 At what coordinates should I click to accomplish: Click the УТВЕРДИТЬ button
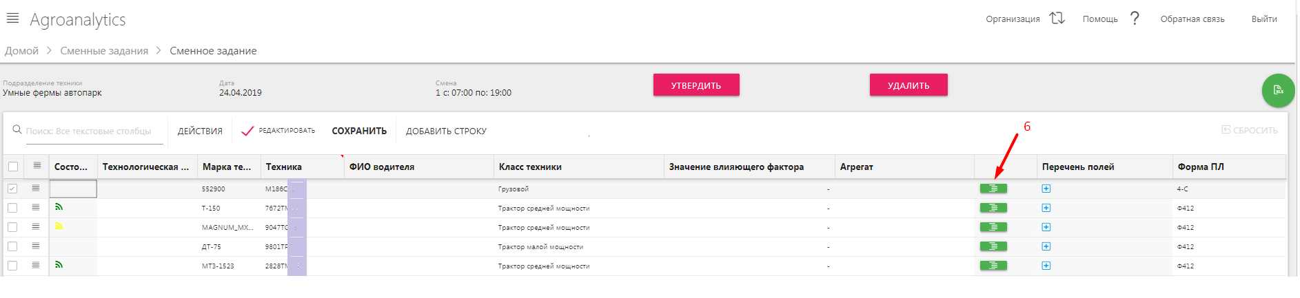pyautogui.click(x=696, y=85)
